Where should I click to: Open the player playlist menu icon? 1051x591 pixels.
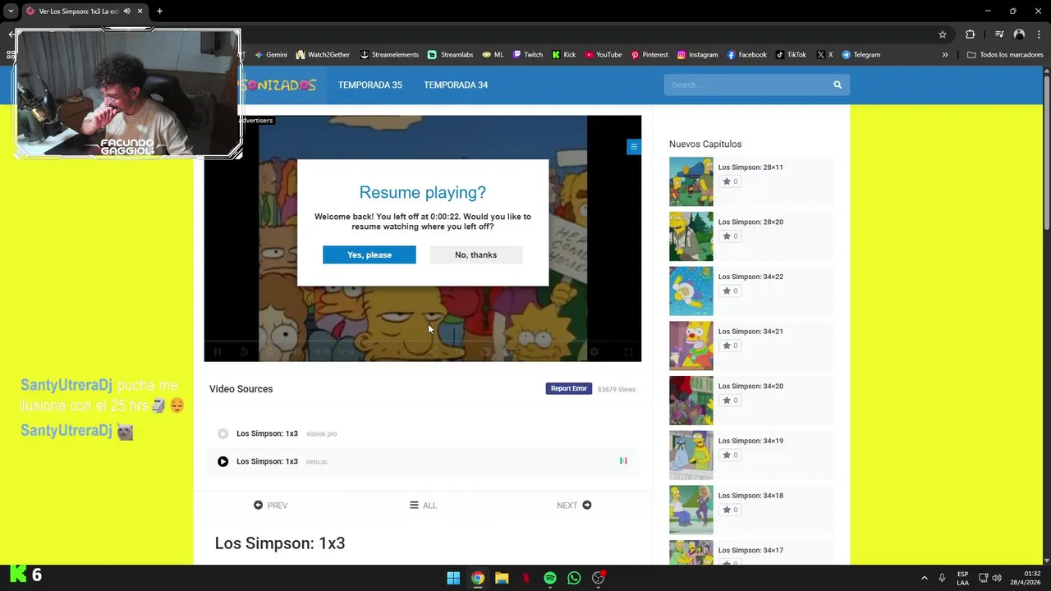click(633, 147)
